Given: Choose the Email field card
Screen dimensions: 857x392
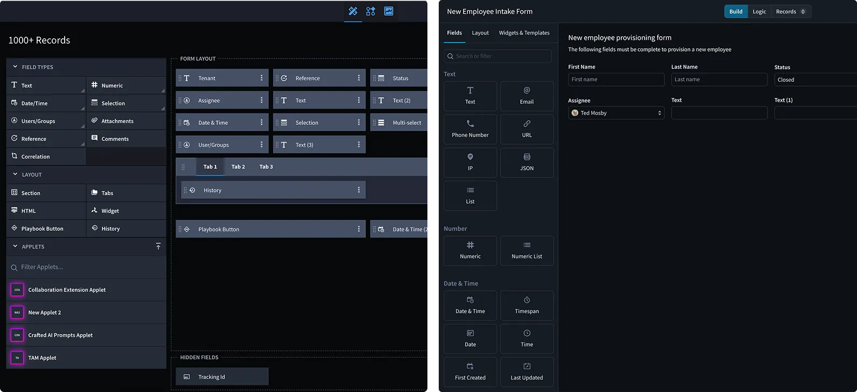Looking at the screenshot, I should (527, 96).
